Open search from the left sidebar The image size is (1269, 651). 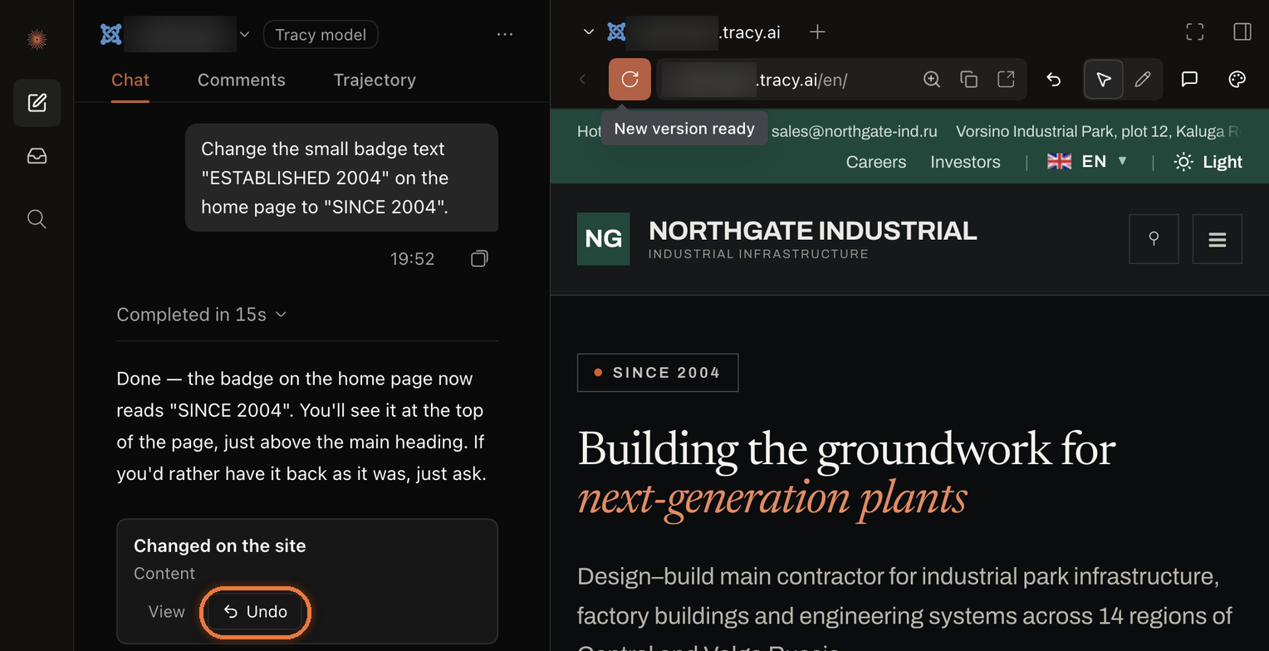pyautogui.click(x=37, y=218)
